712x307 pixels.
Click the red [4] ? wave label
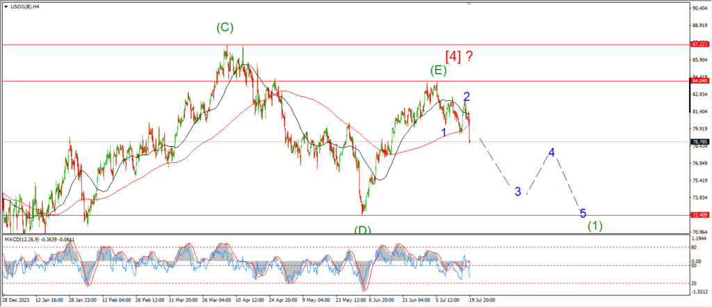pos(459,57)
